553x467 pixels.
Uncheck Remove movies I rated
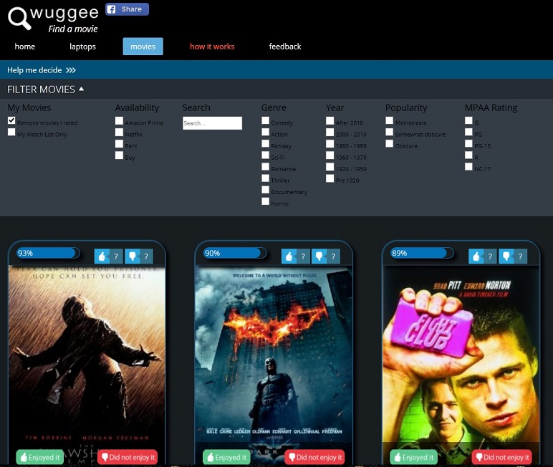[x=11, y=120]
